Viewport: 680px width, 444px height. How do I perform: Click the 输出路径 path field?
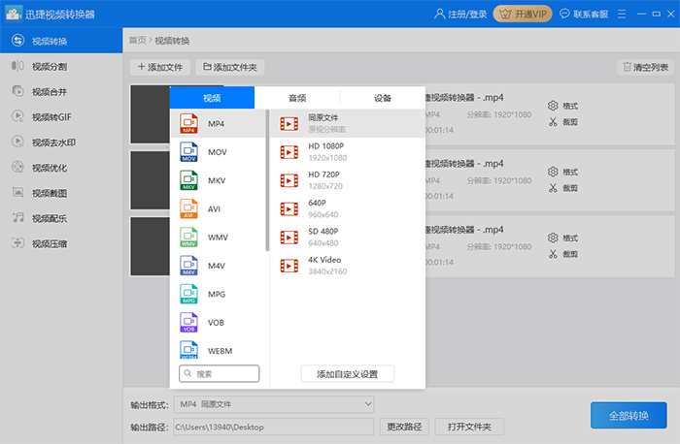coord(274,427)
